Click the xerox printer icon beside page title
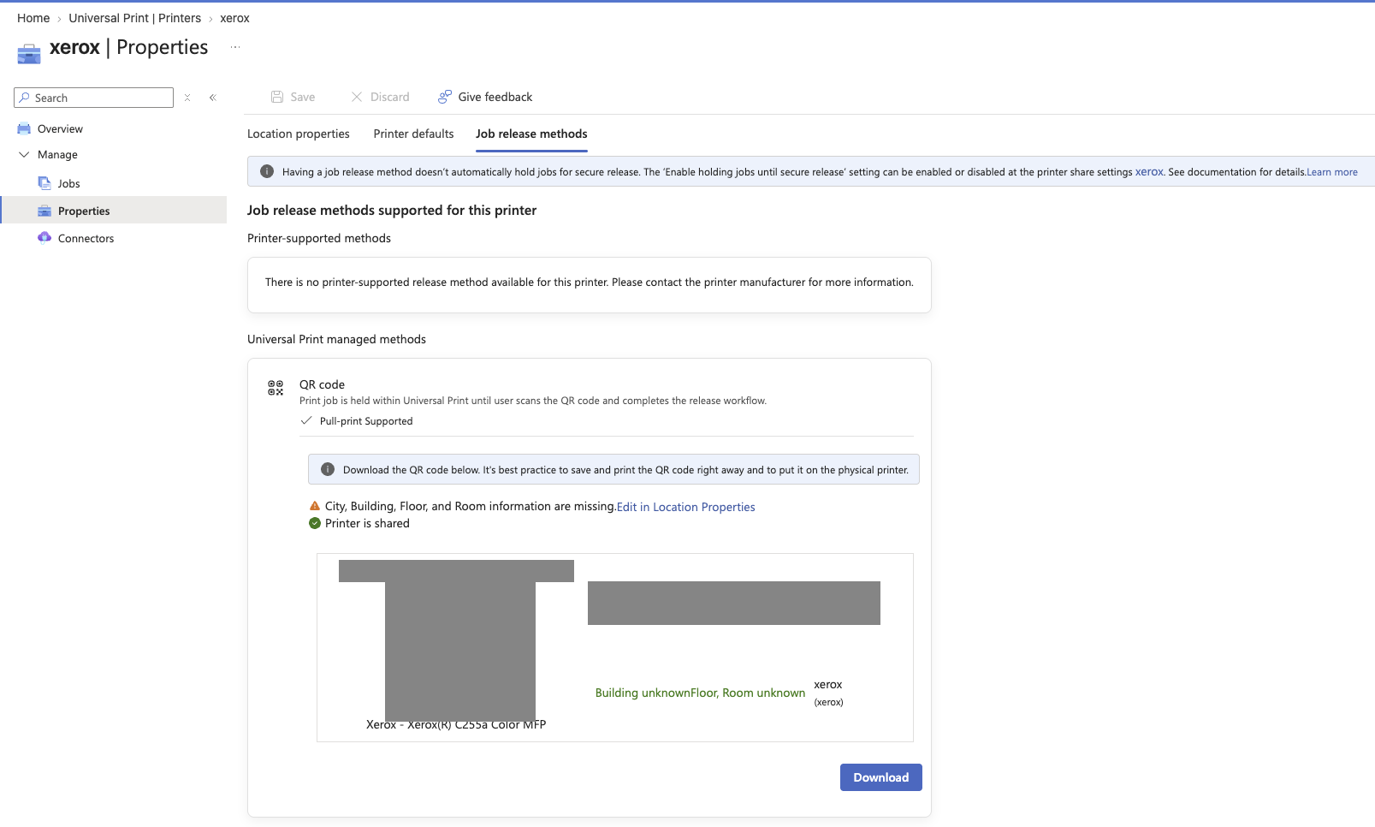The image size is (1375, 827). click(28, 54)
